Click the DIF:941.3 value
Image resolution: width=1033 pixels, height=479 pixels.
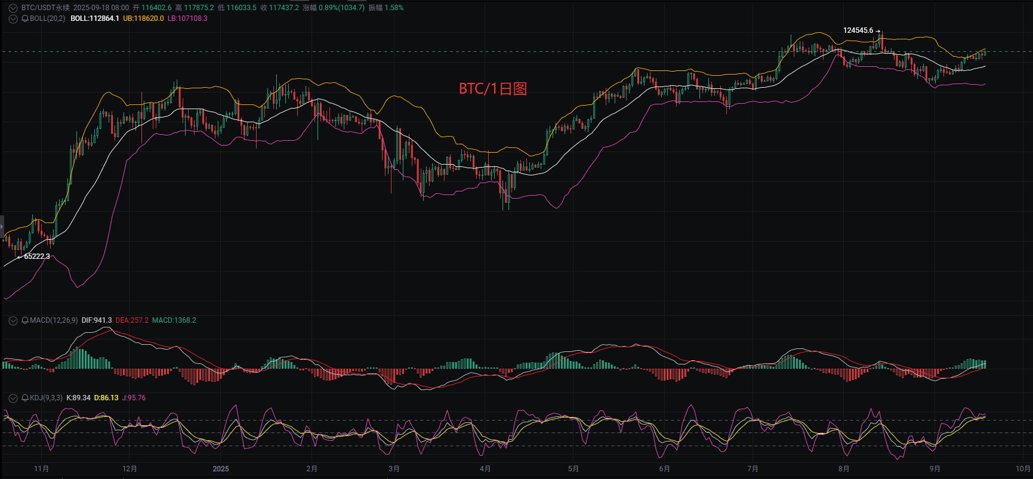click(97, 320)
